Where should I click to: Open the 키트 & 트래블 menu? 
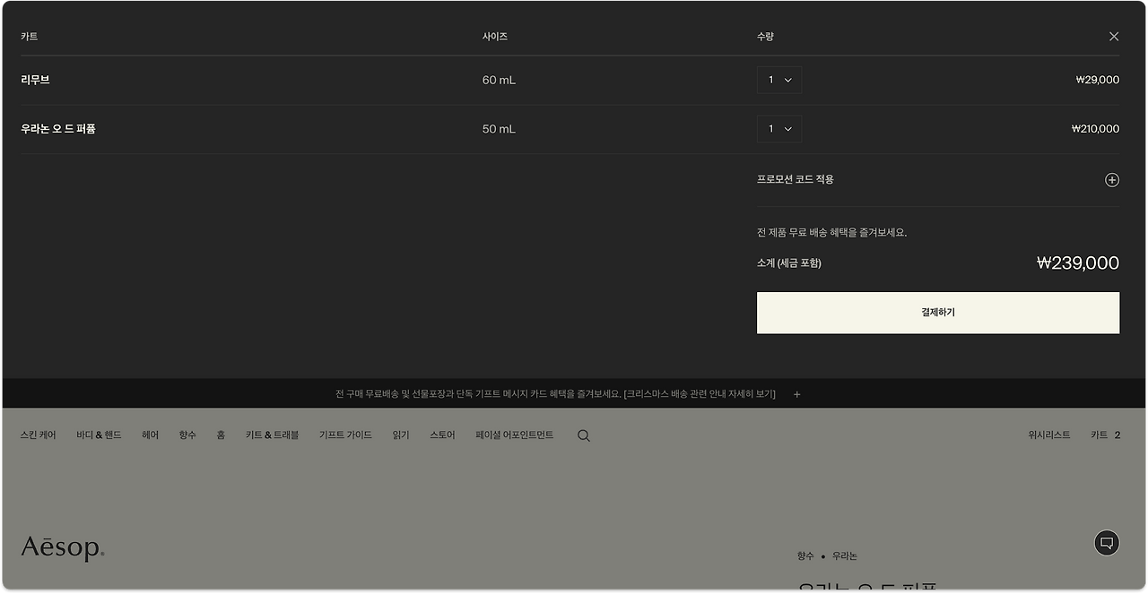pyautogui.click(x=271, y=435)
